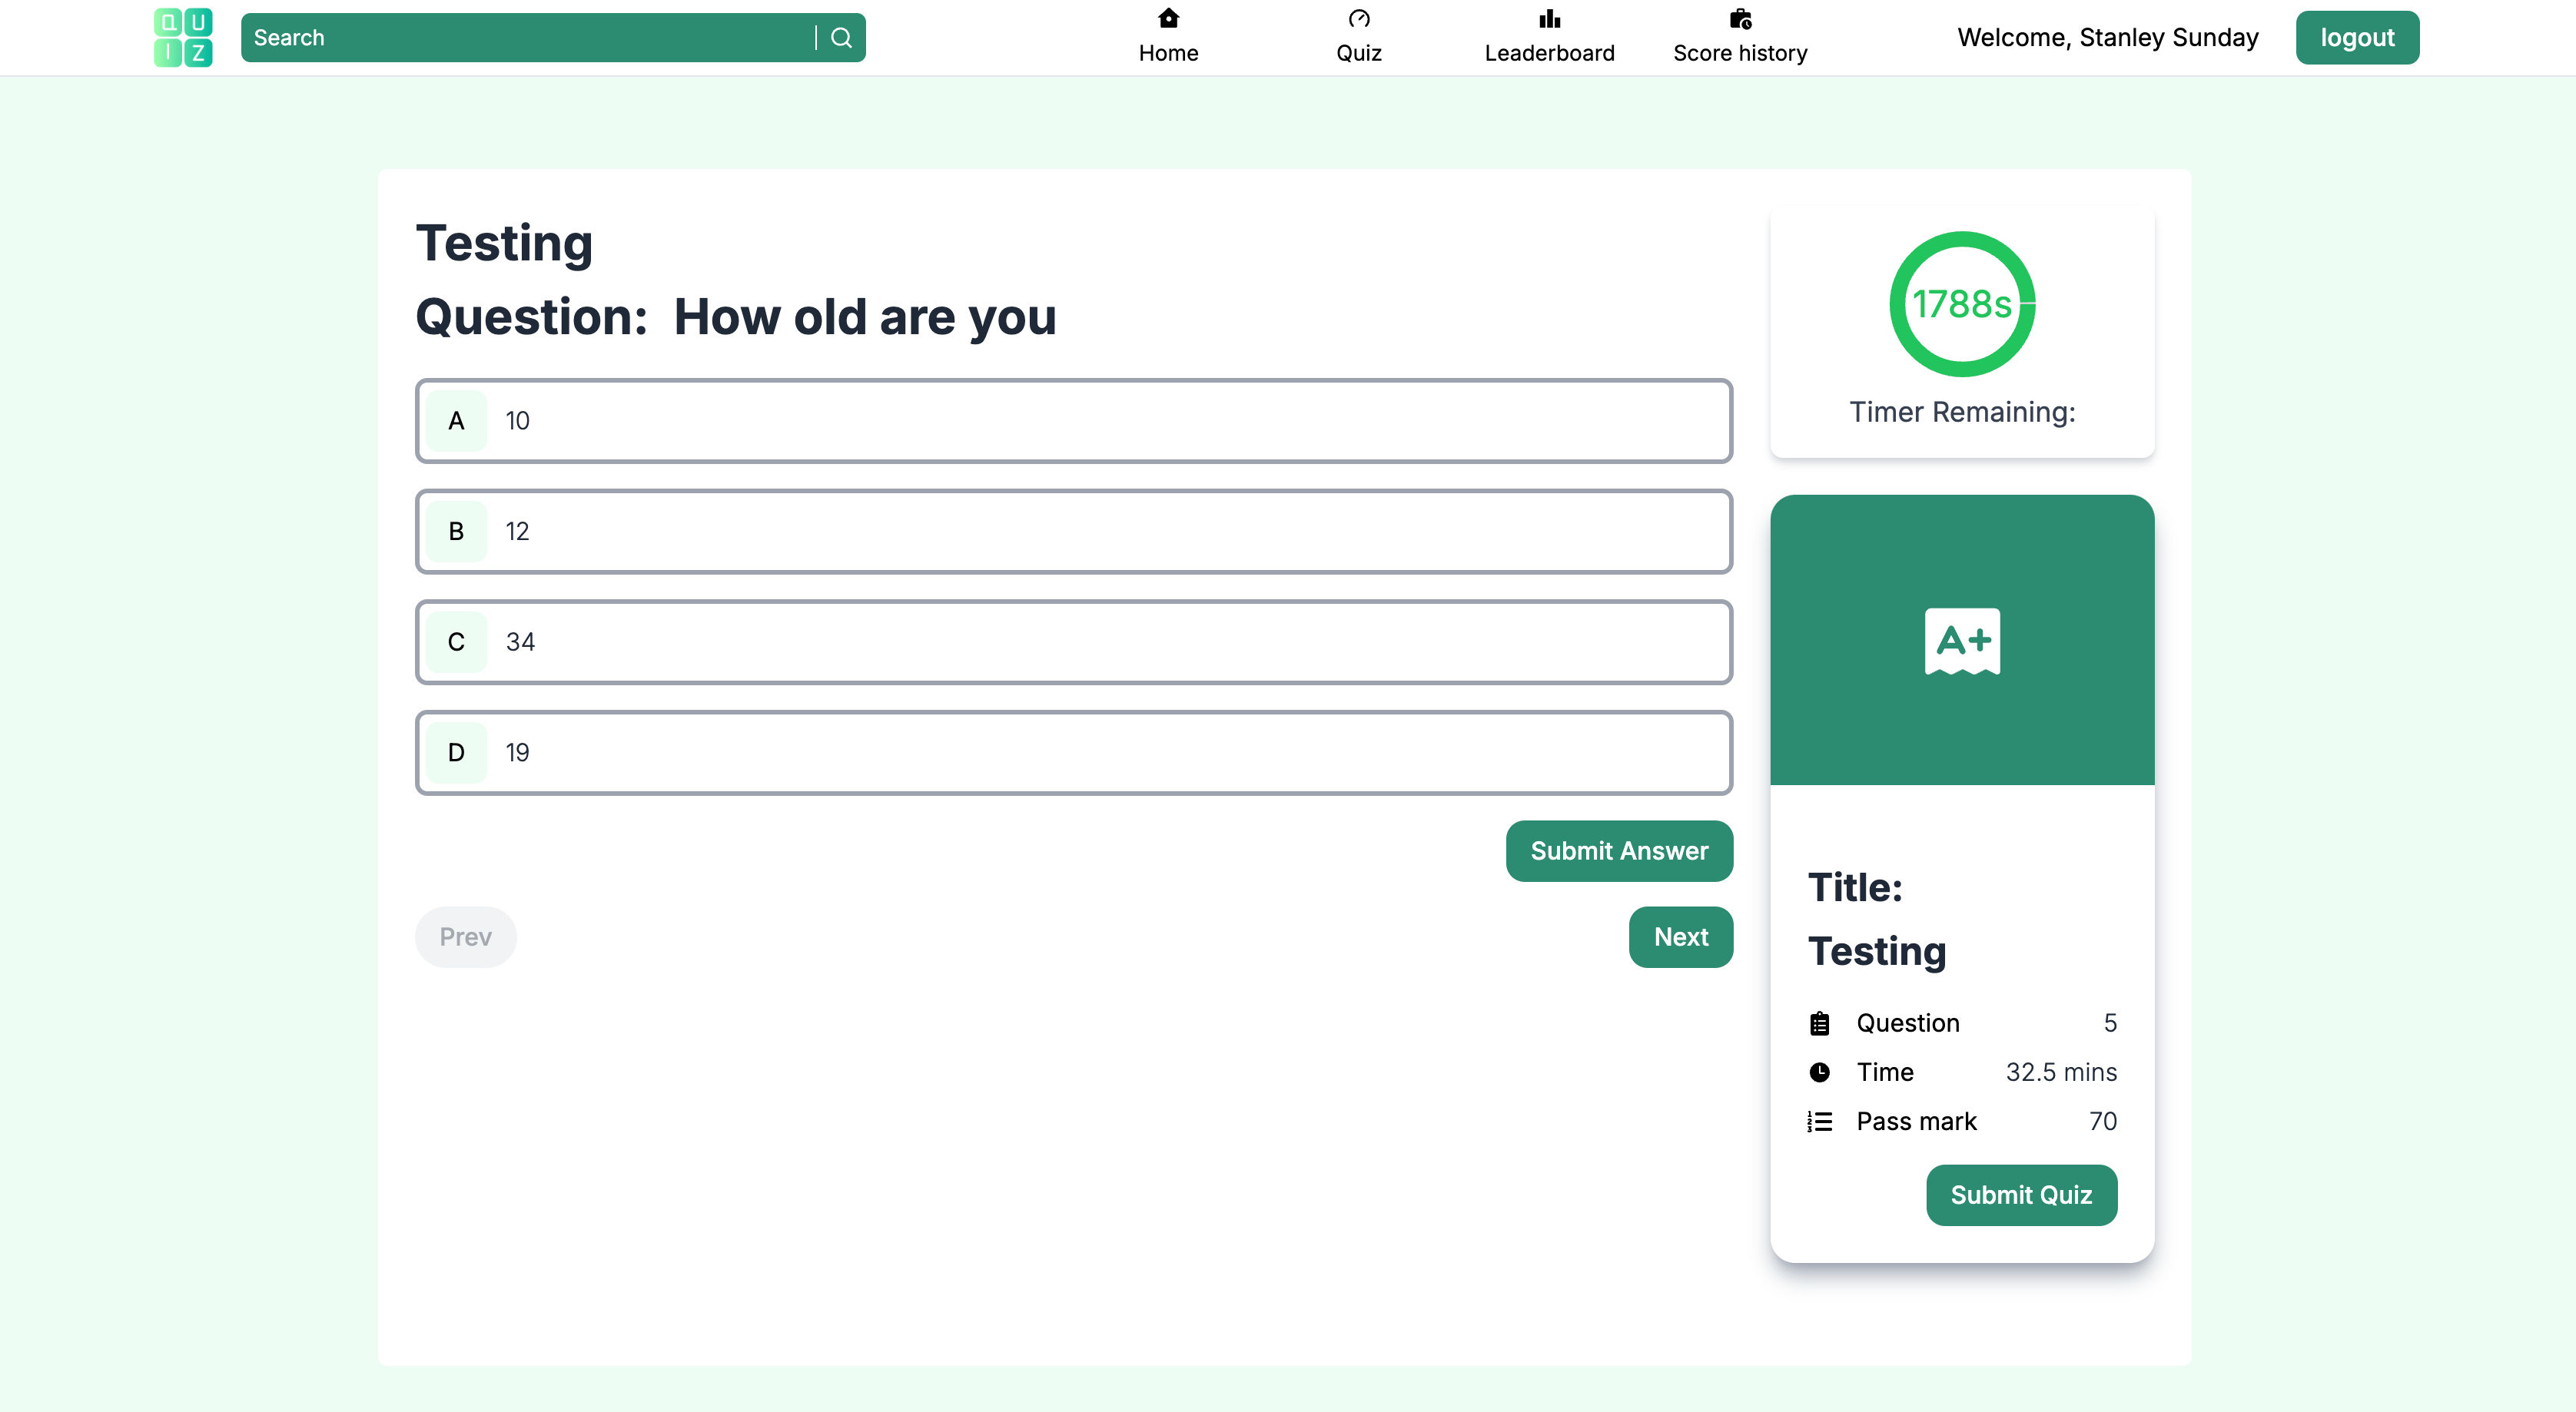This screenshot has height=1412, width=2576.
Task: Click the circular 1788s timer ring
Action: pyautogui.click(x=1961, y=304)
